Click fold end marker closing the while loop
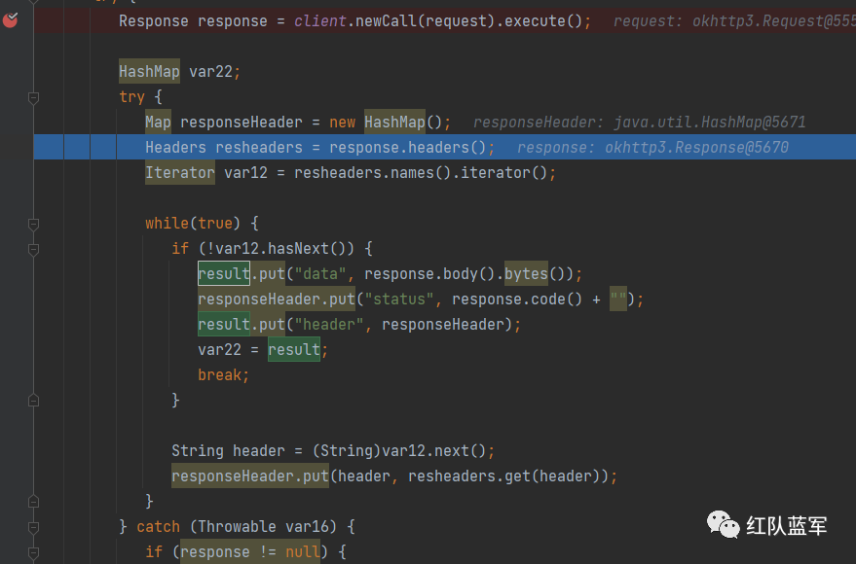The image size is (856, 564). 33,502
